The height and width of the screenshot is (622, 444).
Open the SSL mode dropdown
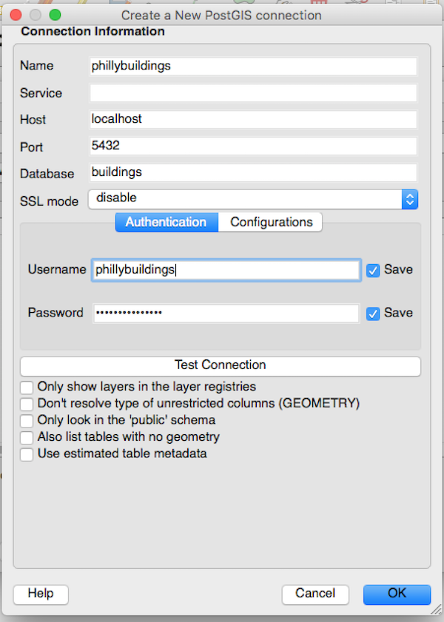point(253,198)
